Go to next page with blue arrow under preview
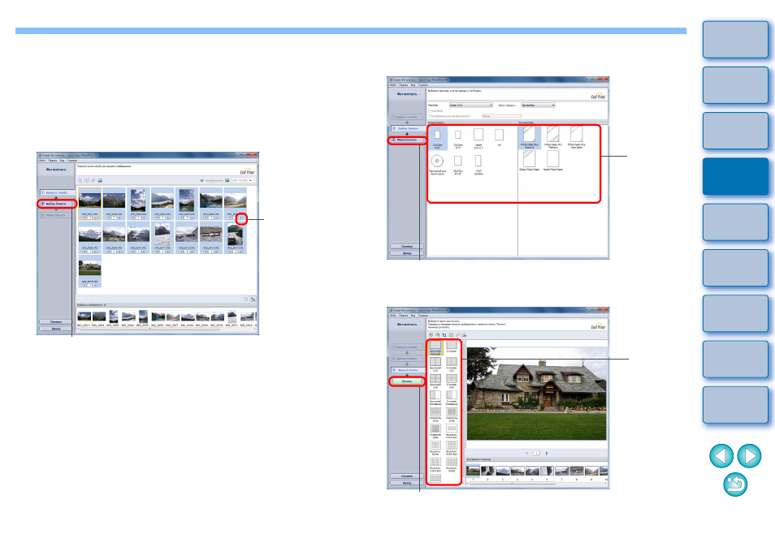This screenshot has height=547, width=775. tap(547, 453)
